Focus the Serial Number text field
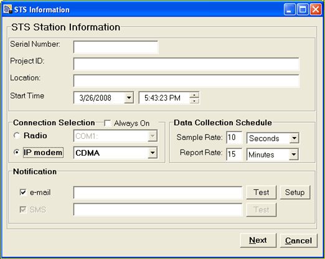 click(116, 47)
